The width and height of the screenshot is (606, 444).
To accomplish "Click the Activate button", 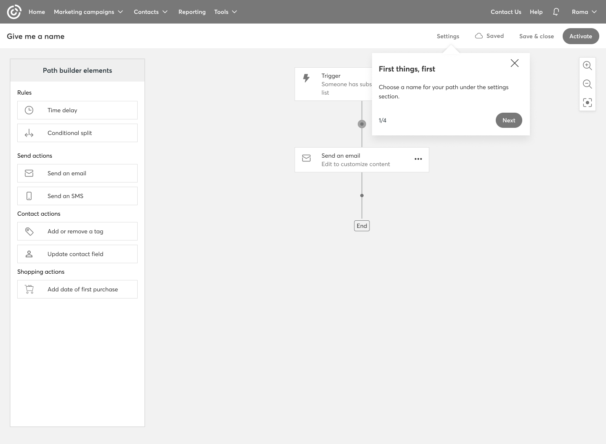I will coord(580,36).
